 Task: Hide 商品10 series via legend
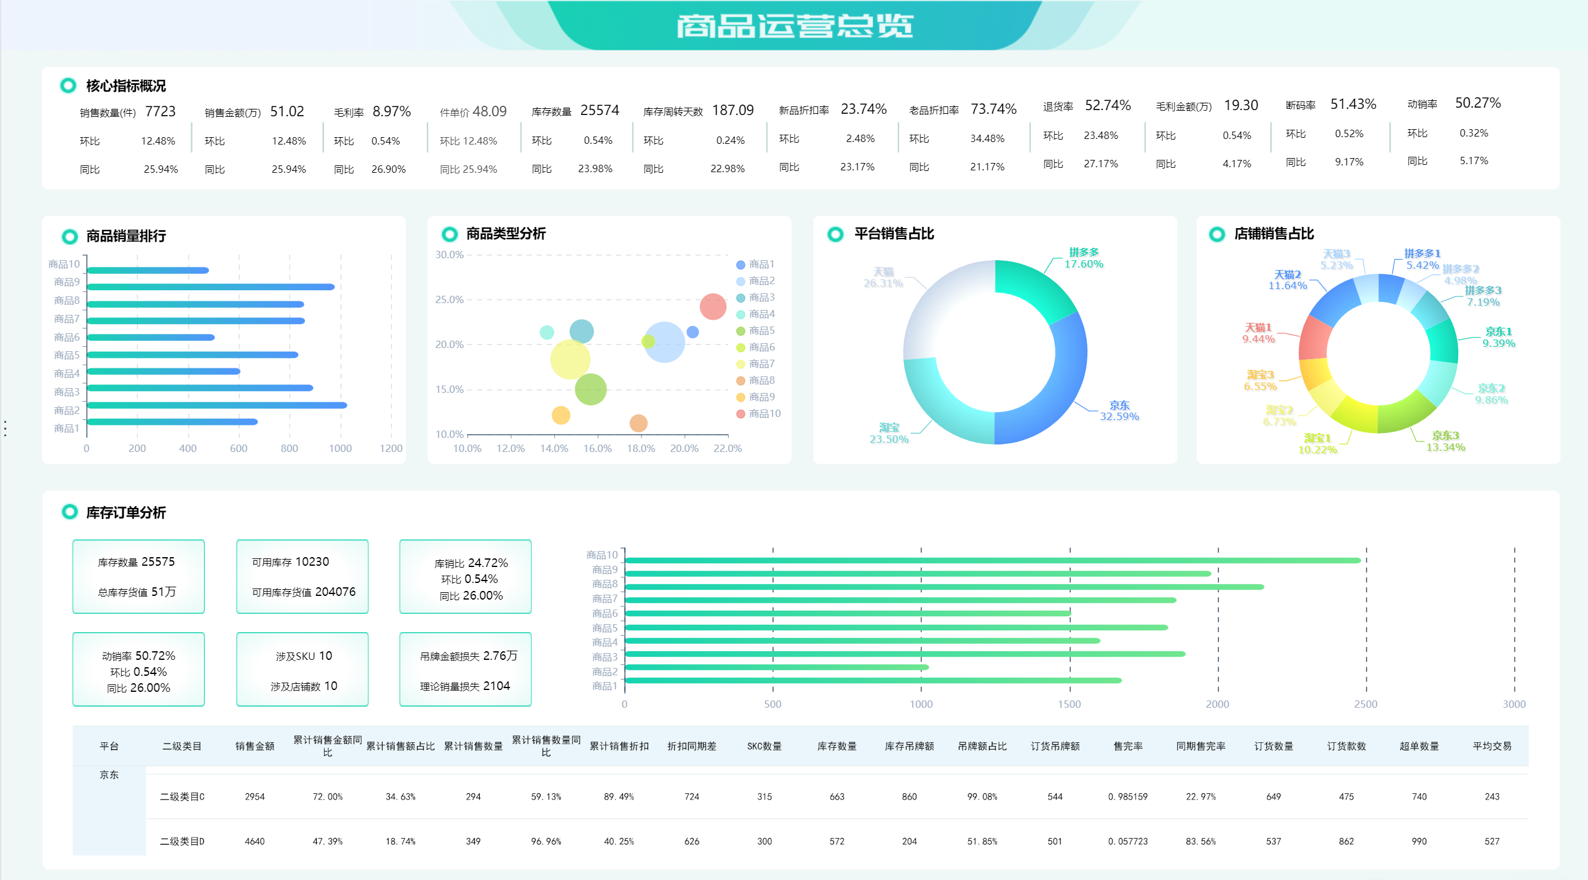pyautogui.click(x=758, y=413)
